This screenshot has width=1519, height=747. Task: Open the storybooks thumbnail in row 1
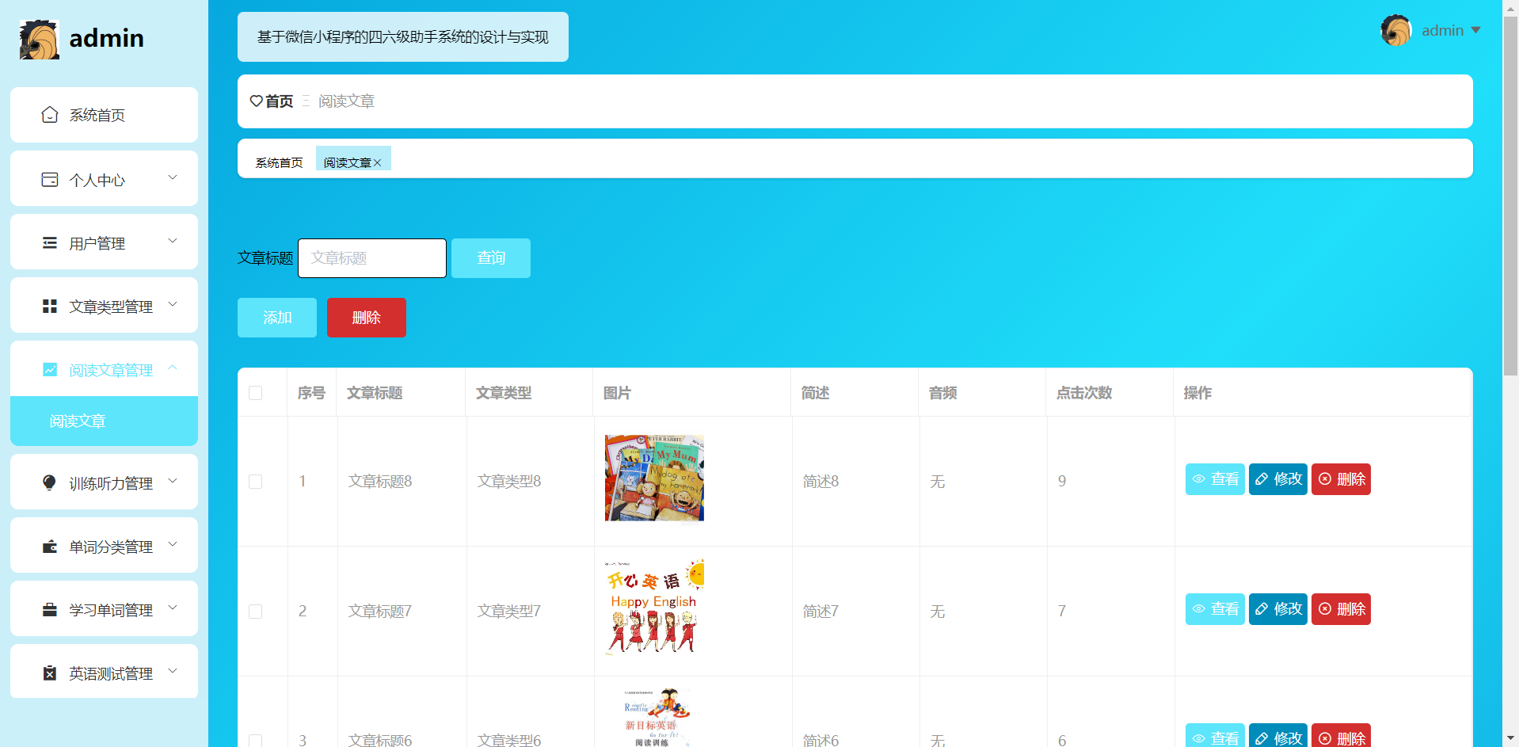tap(654, 478)
